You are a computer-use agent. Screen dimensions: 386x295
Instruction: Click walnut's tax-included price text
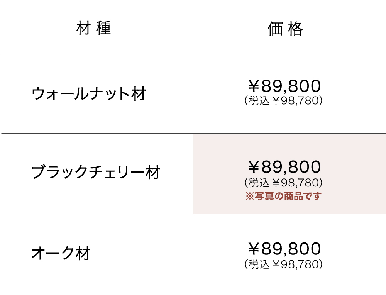coord(283,101)
